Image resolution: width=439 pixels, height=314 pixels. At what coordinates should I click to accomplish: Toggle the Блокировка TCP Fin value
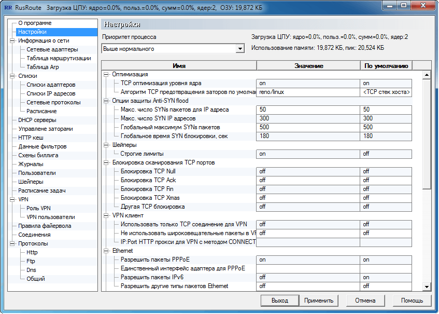pyautogui.click(x=308, y=189)
